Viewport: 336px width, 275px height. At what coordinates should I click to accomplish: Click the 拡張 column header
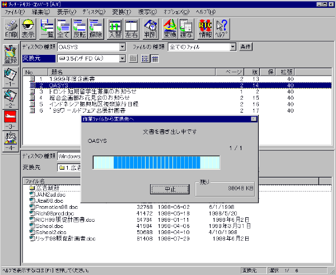(x=284, y=72)
